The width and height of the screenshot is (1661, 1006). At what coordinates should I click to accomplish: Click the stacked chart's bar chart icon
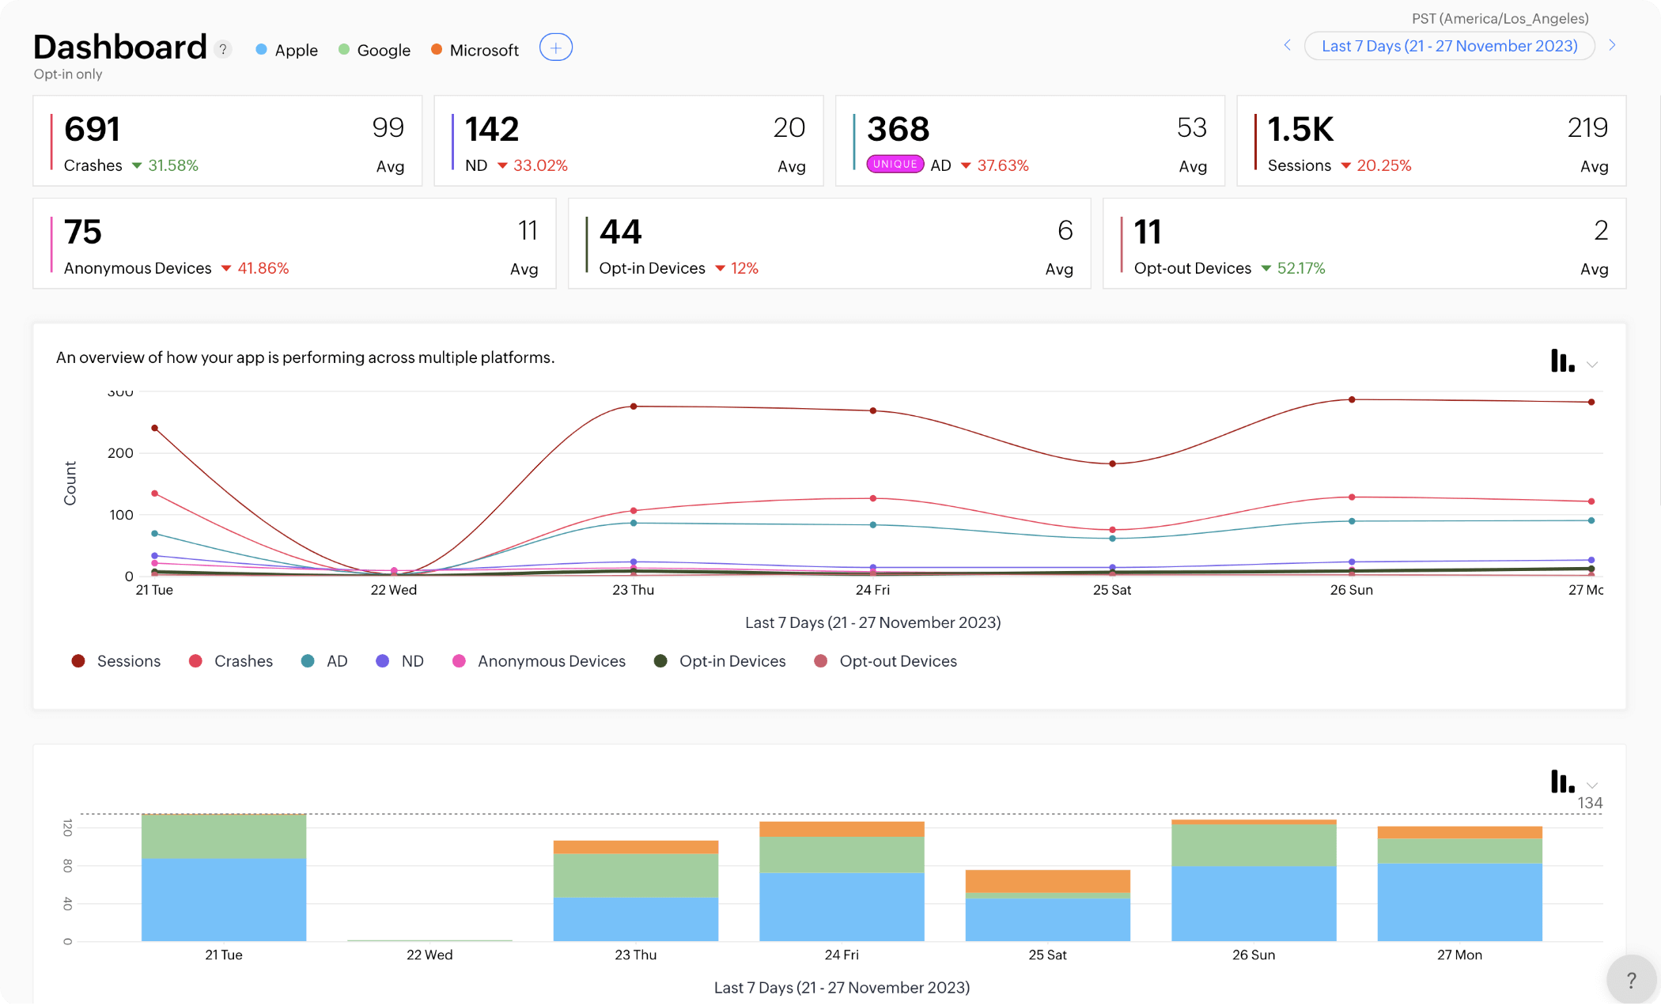pyautogui.click(x=1561, y=781)
